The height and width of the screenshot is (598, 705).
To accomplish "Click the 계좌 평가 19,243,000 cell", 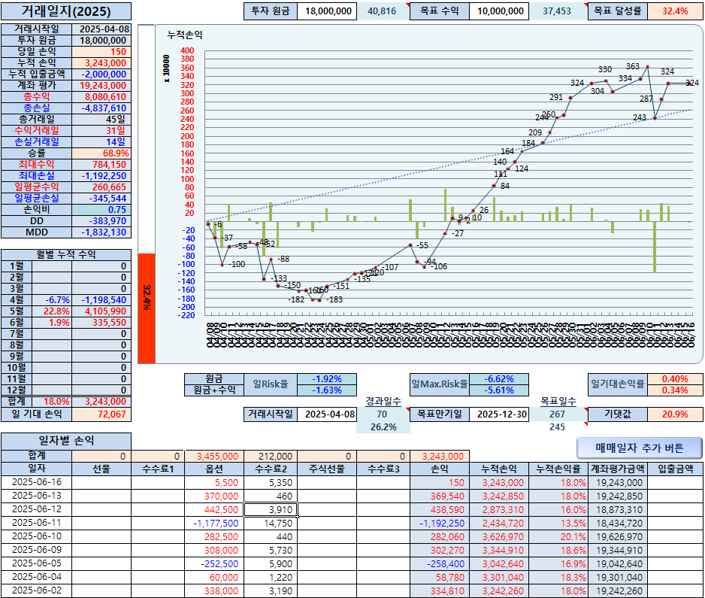I will (101, 86).
